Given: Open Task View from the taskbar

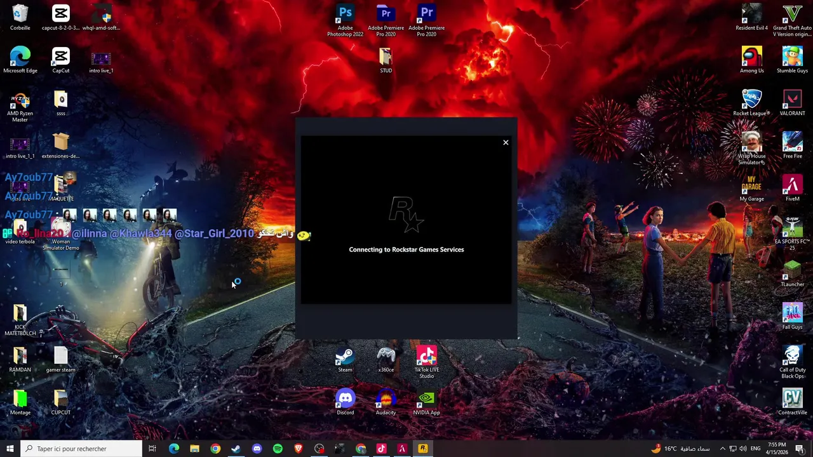Looking at the screenshot, I should (152, 449).
